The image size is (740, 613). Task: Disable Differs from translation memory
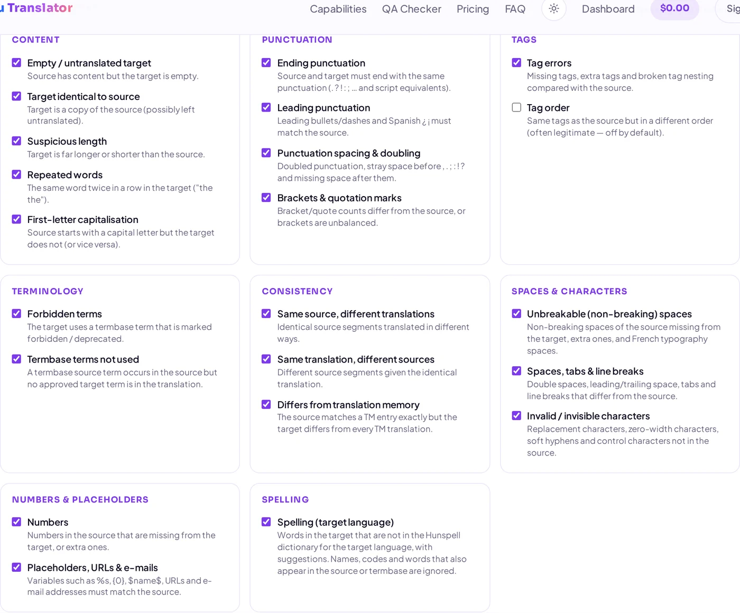(x=266, y=404)
